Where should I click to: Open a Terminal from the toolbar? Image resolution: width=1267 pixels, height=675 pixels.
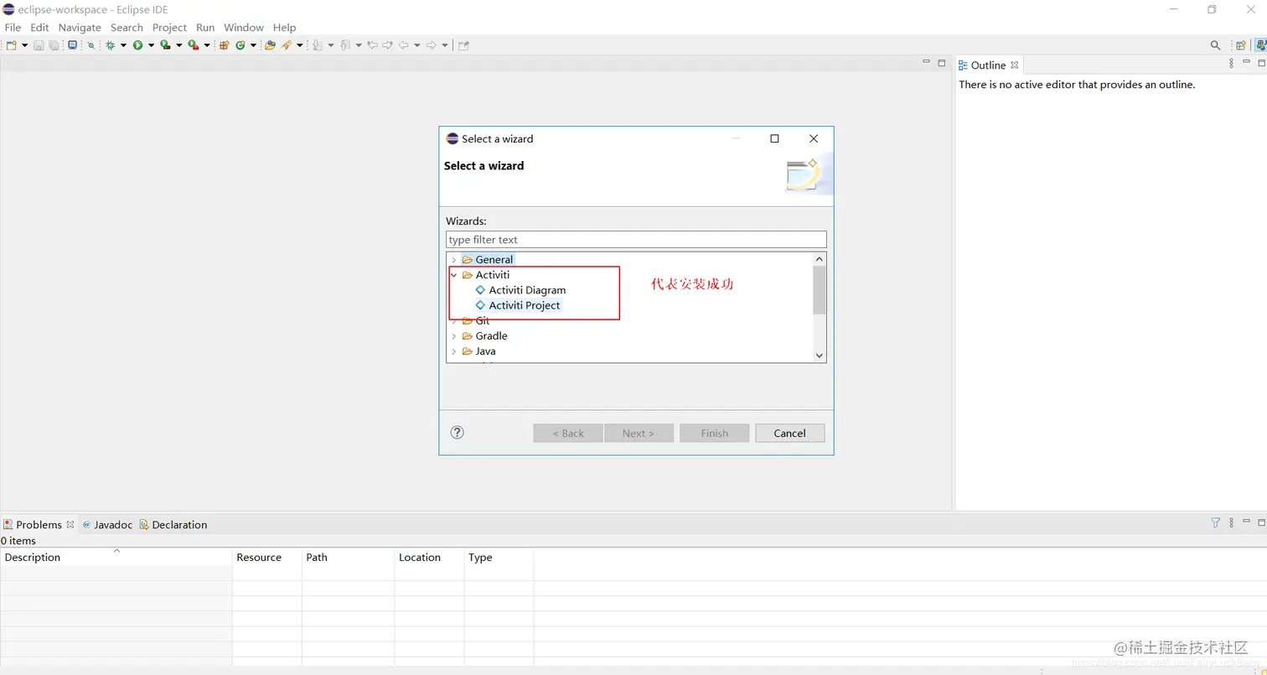click(x=73, y=45)
